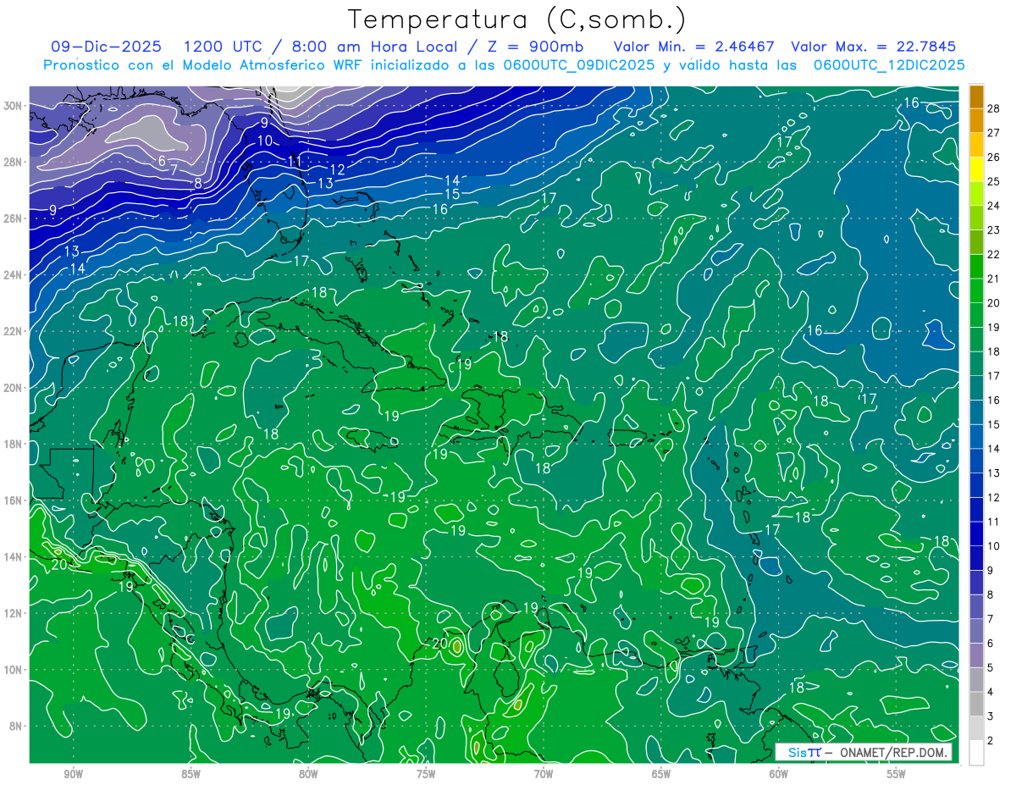Click the '80W' longitude label
Screen dimensions: 1016x785
(x=308, y=774)
